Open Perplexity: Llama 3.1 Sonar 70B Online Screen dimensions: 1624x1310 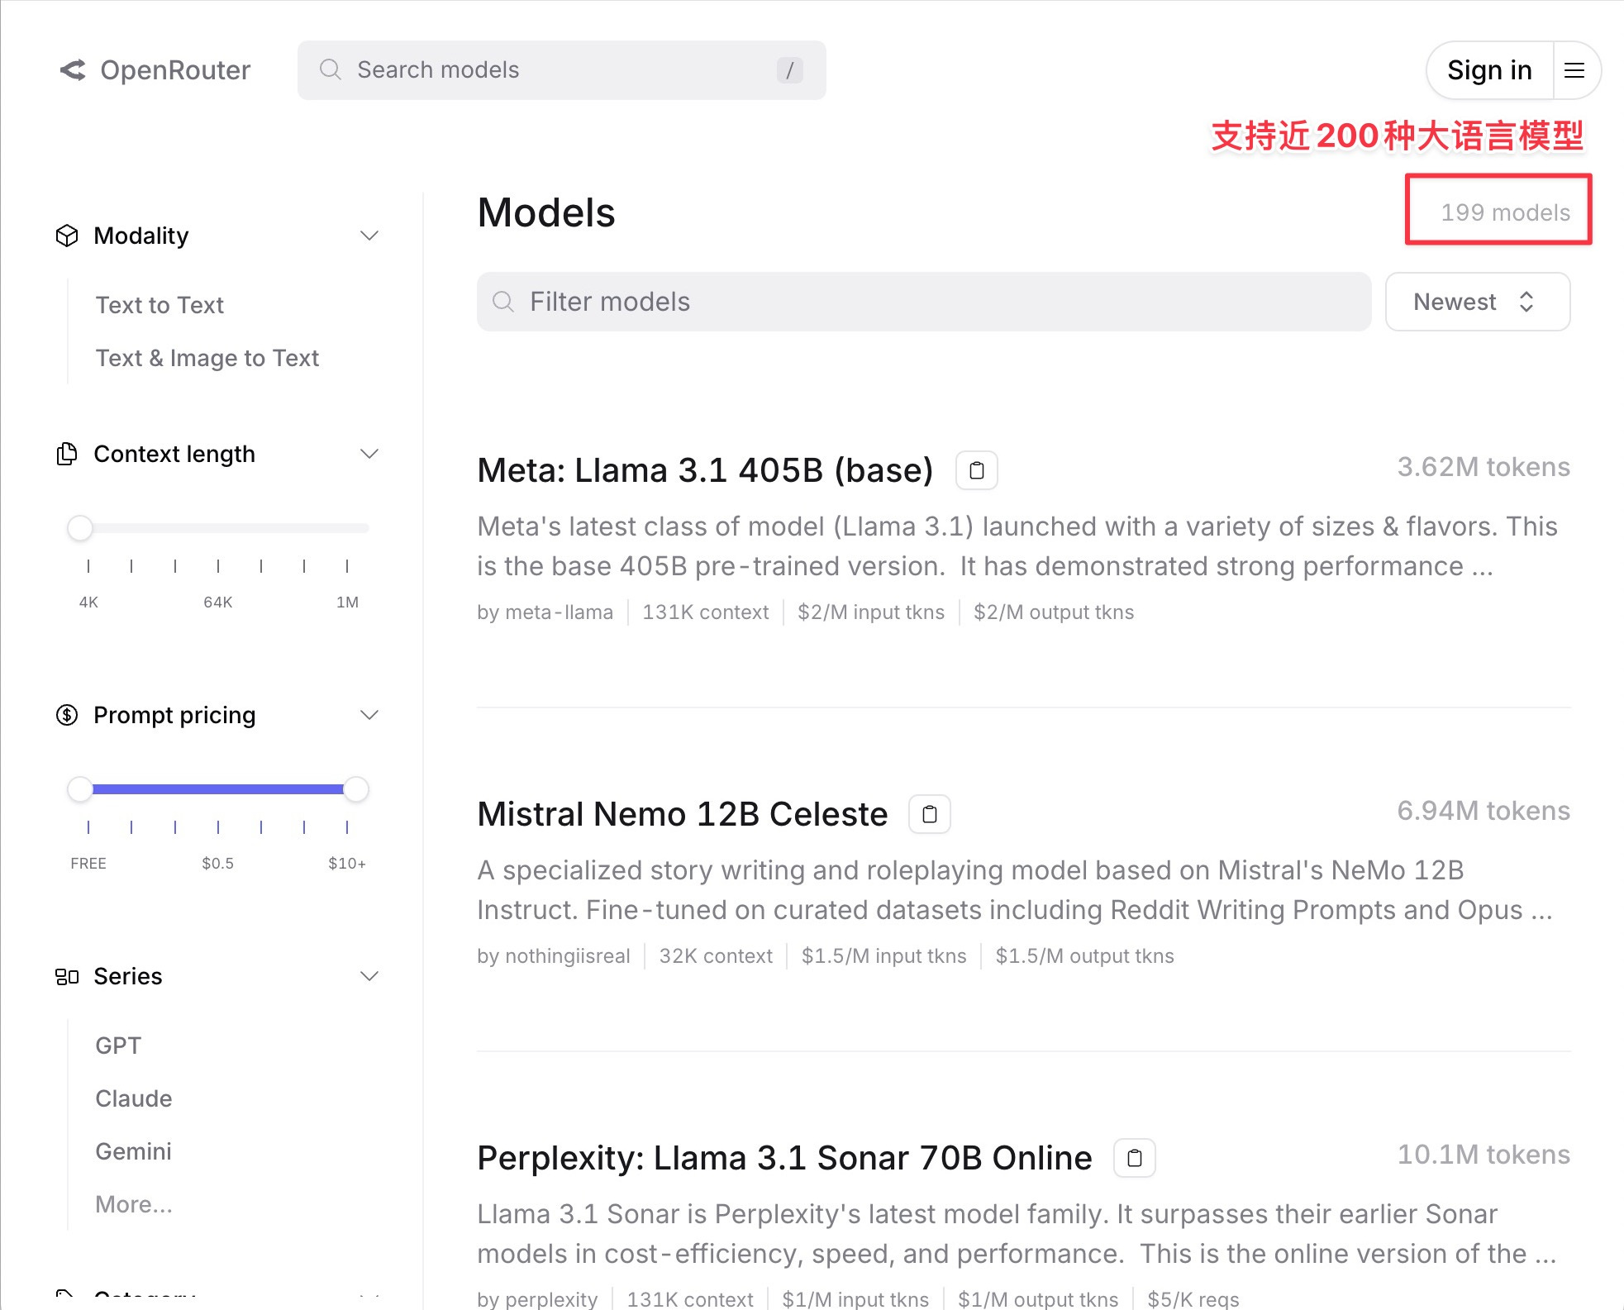pos(784,1158)
